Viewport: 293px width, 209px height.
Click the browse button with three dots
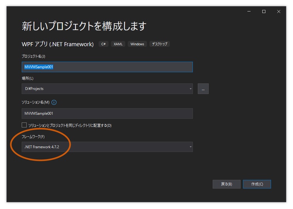(203, 89)
